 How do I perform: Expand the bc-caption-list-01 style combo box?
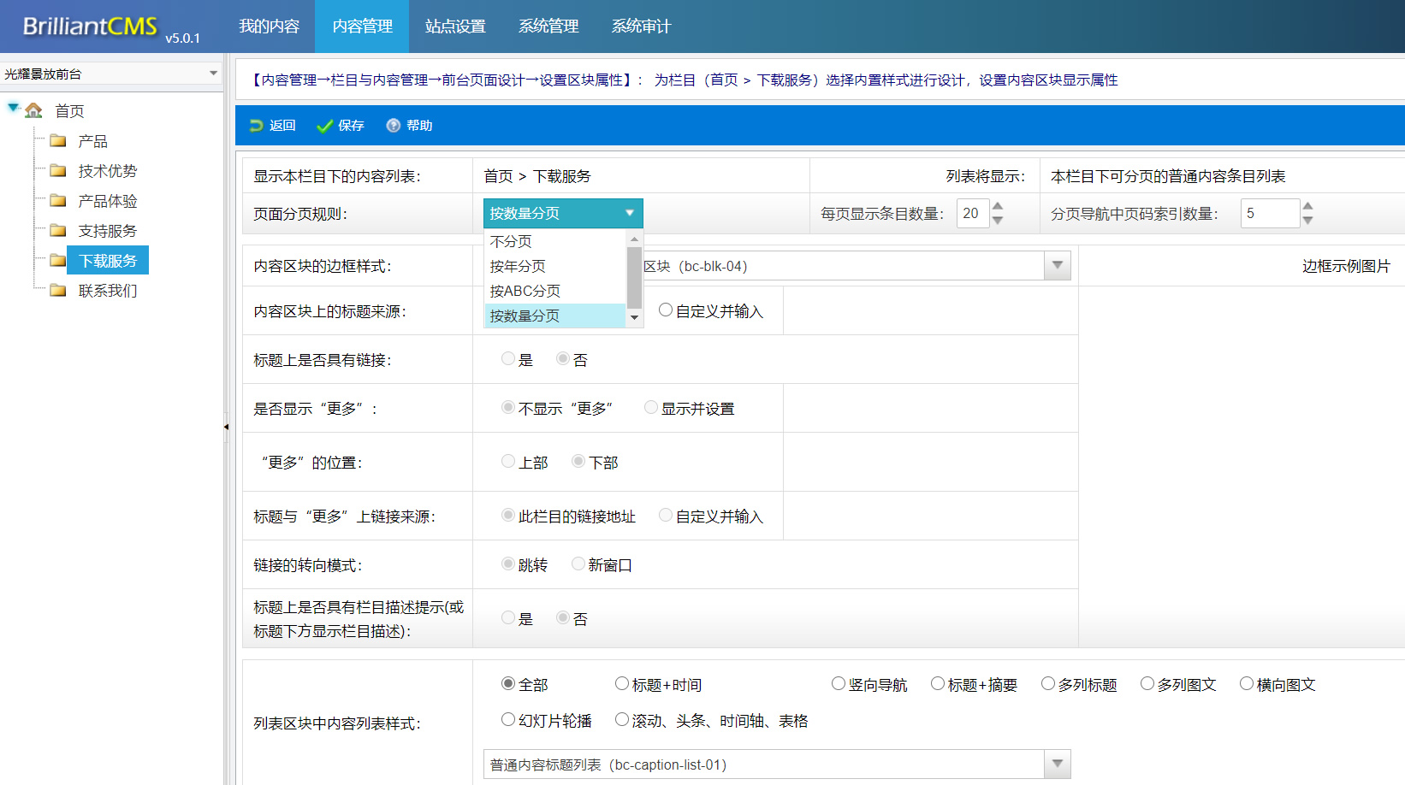[1058, 764]
